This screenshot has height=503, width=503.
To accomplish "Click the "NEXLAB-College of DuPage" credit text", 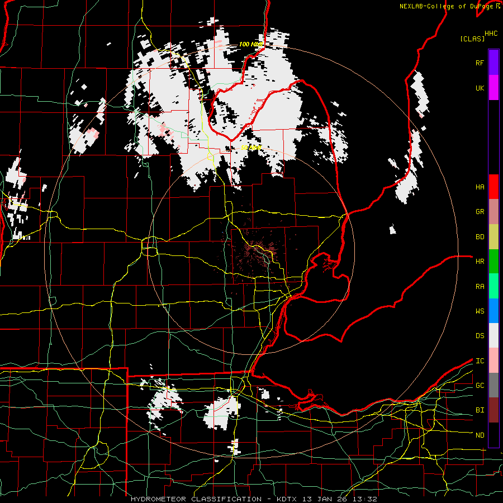I will [x=446, y=6].
